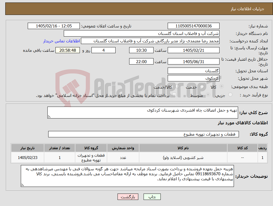The image size is (273, 206).
Task: Click the چاپ print button
Action: click(152, 197)
